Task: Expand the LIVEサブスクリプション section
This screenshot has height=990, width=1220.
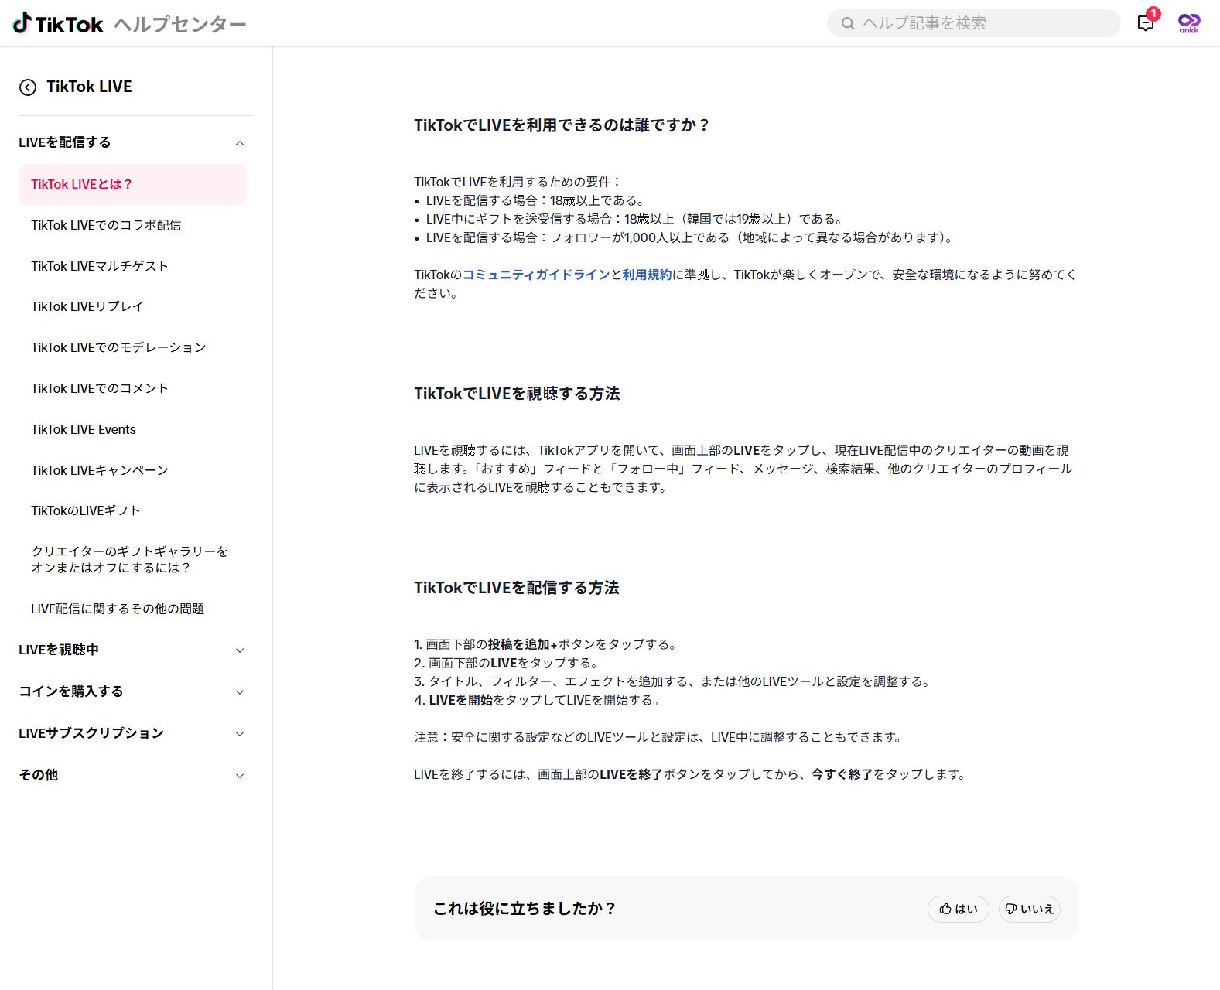Action: (x=132, y=734)
